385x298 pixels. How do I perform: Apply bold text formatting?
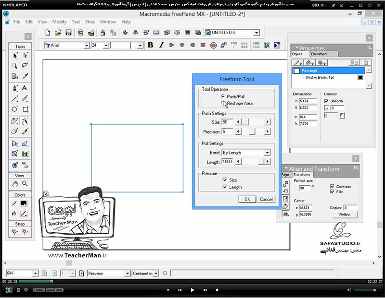(151, 45)
